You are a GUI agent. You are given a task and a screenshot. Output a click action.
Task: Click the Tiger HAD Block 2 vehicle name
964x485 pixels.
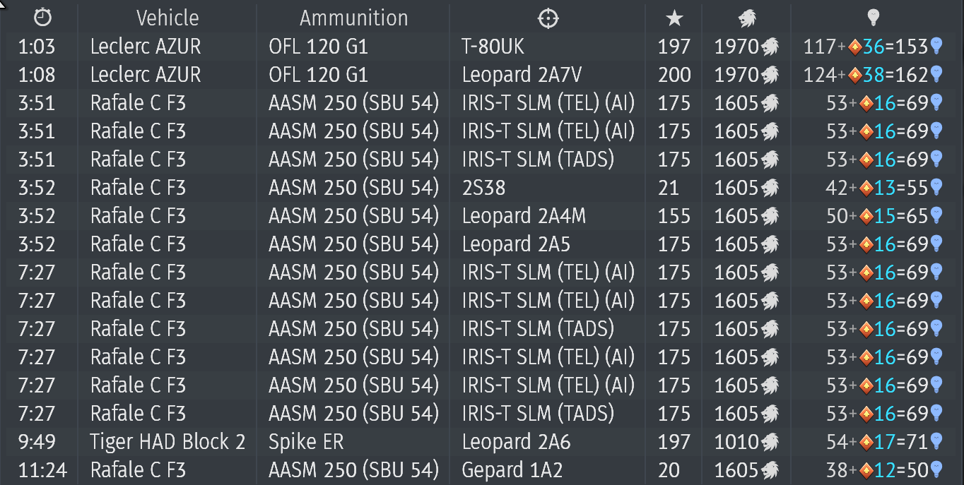(167, 442)
